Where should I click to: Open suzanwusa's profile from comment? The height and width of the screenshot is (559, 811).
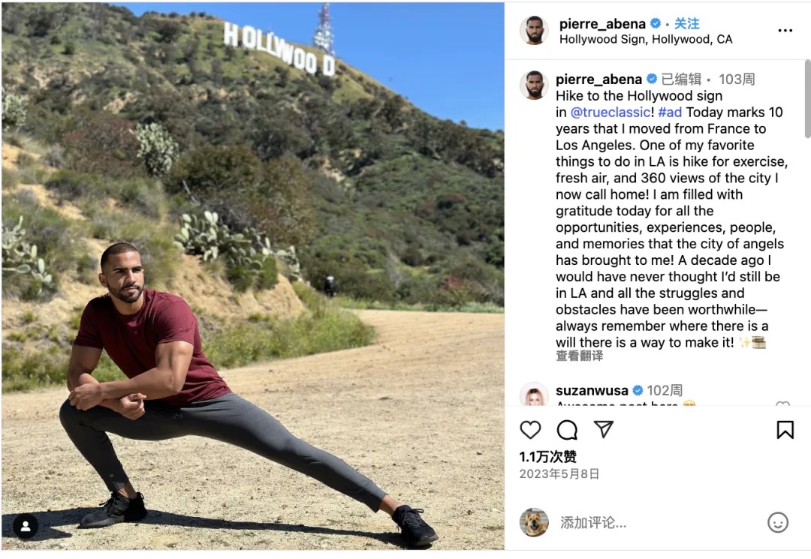[x=592, y=390]
